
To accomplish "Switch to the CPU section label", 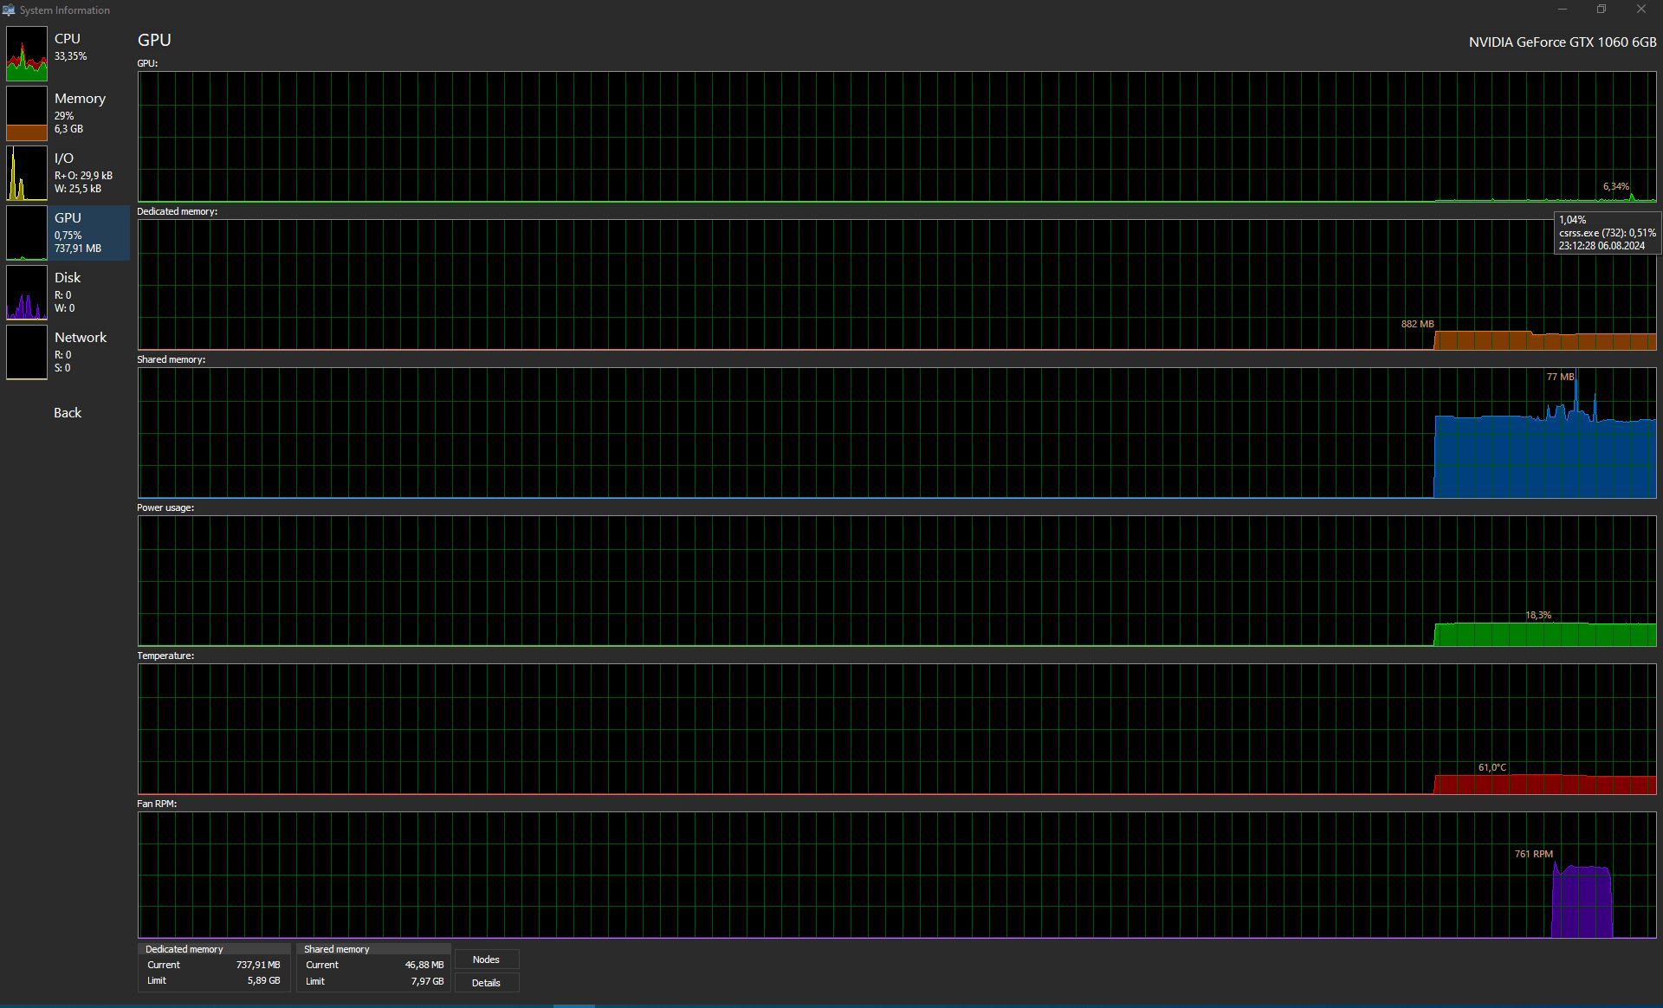I will tap(68, 39).
